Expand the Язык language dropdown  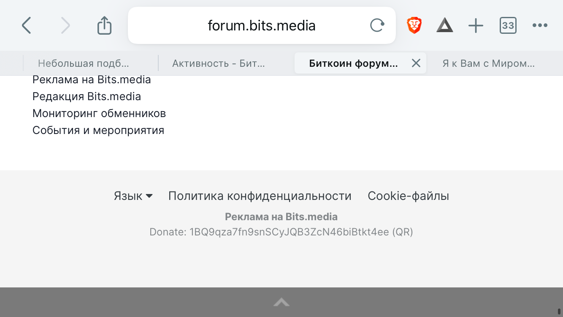(x=133, y=196)
